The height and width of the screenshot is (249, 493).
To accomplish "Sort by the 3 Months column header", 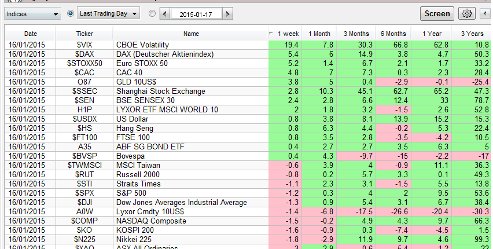I will [x=356, y=34].
